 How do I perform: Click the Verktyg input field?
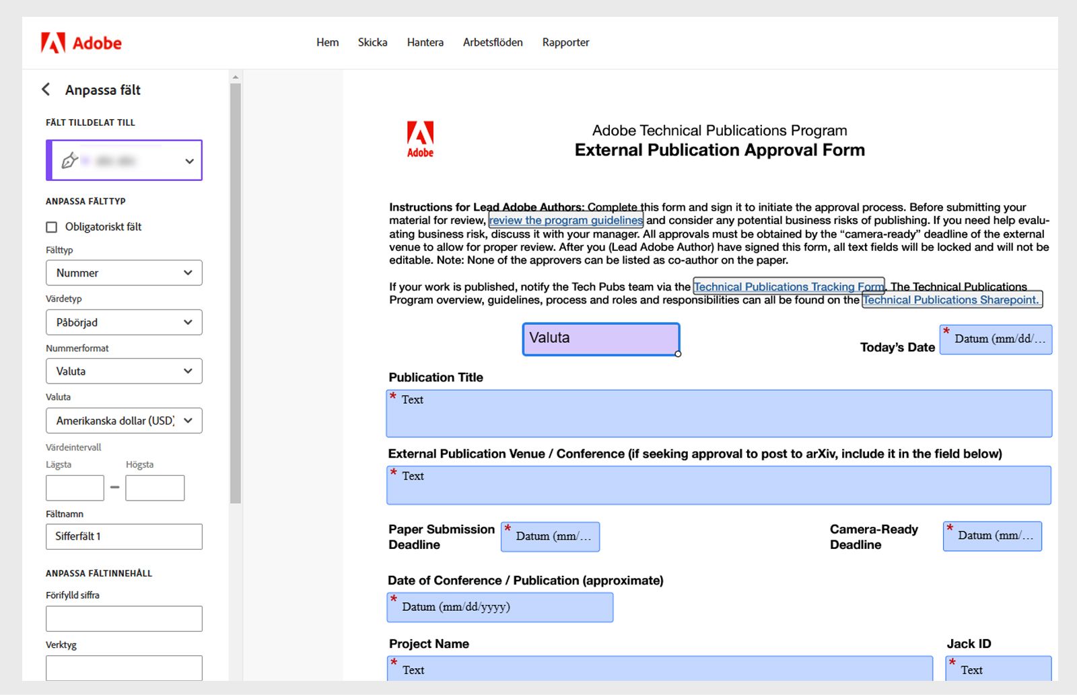[x=124, y=668]
